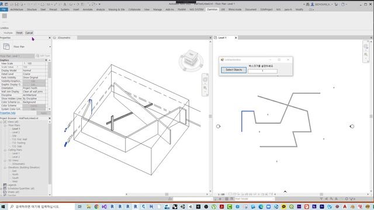The width and height of the screenshot is (374, 210).
Task: Click the Finish button in options bar
Action: click(x=19, y=33)
